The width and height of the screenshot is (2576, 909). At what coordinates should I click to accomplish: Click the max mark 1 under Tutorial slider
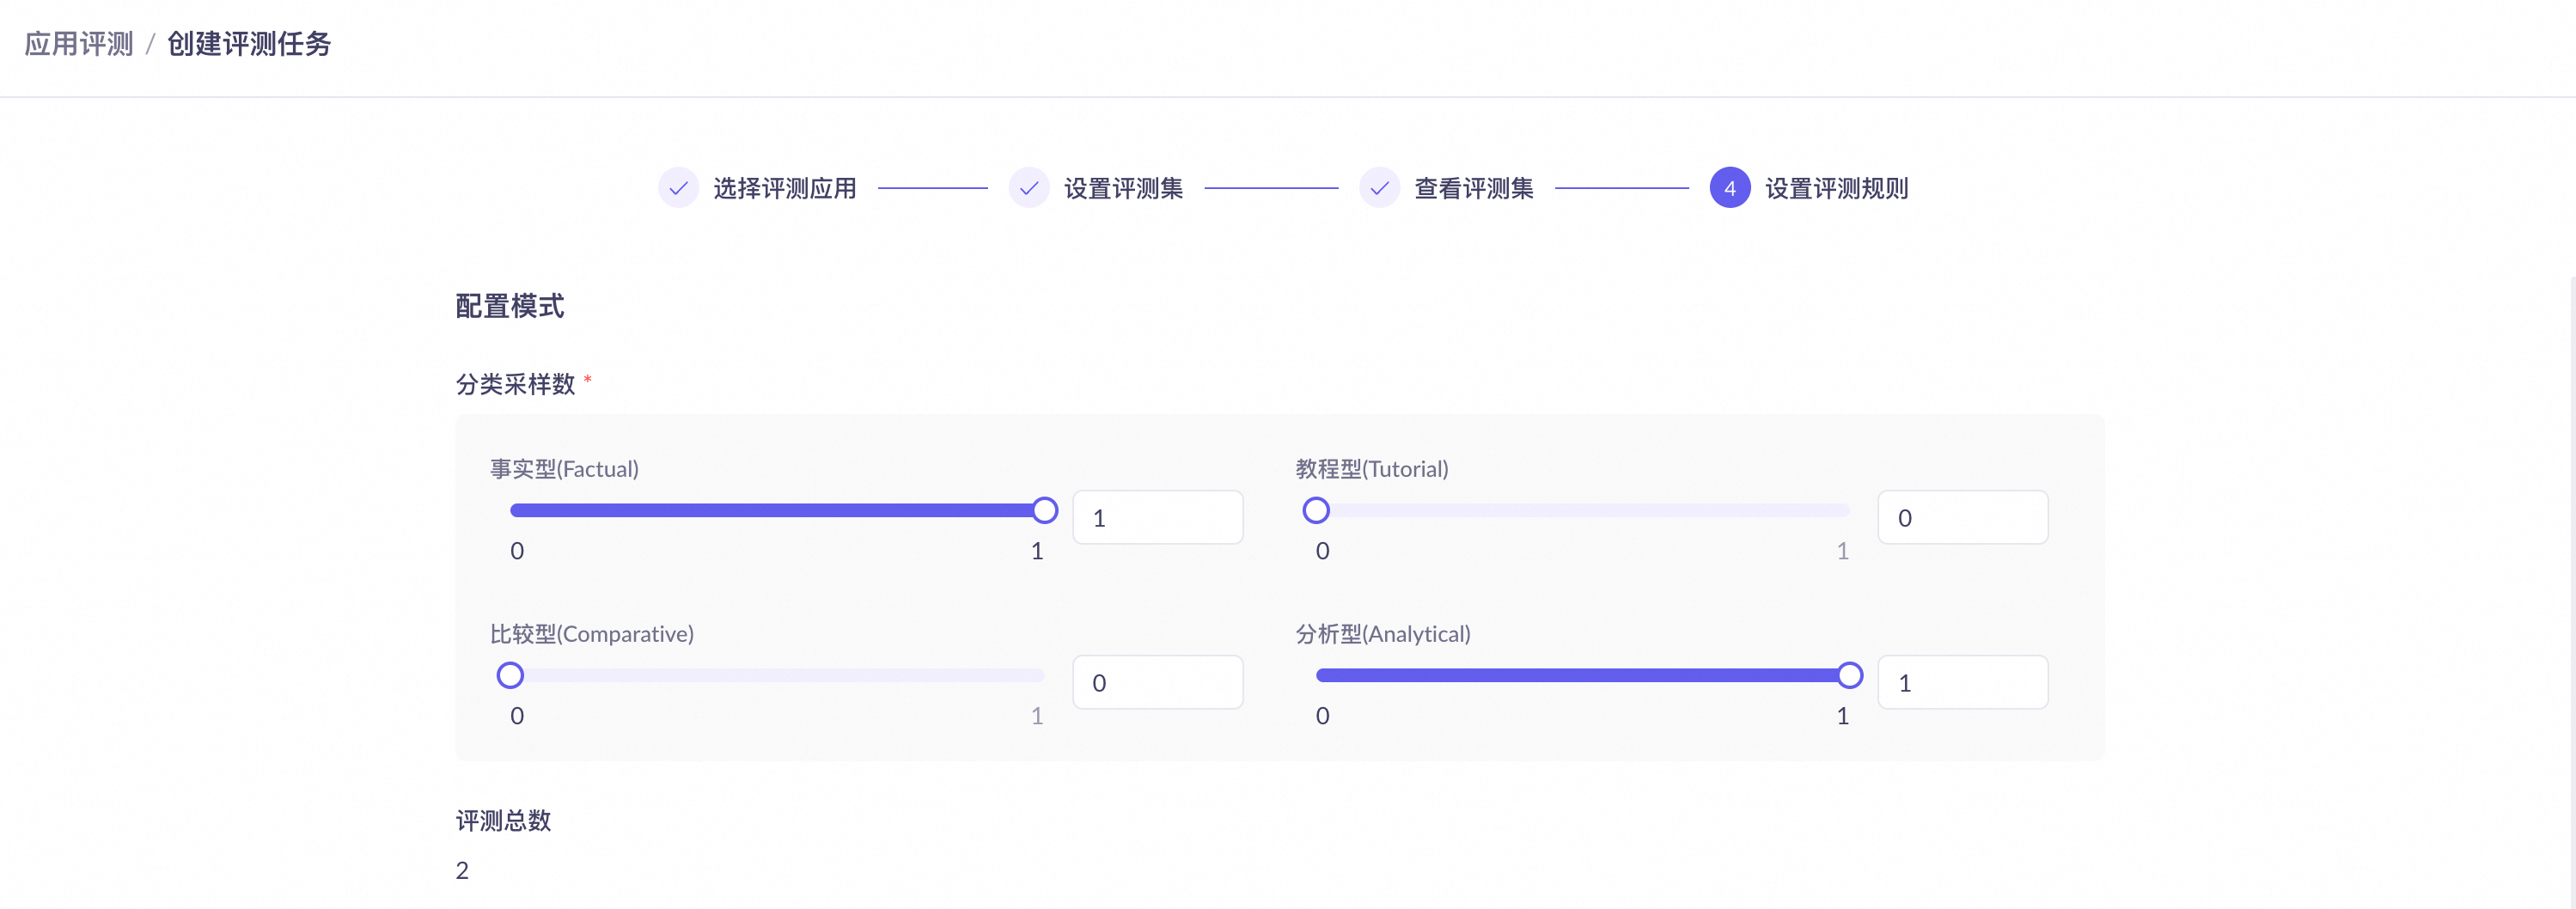coord(1842,551)
